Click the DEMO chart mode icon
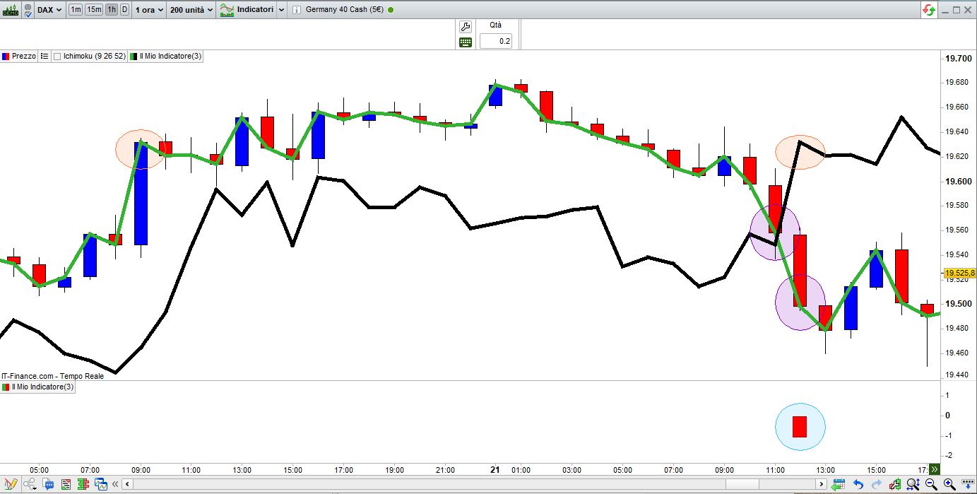The height and width of the screenshot is (494, 977). [x=11, y=10]
